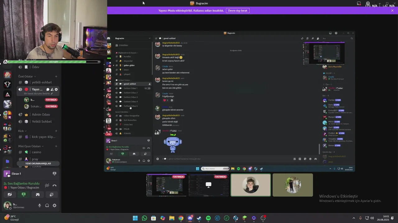Select the first YAYINDA stream thumbnail

[166, 185]
